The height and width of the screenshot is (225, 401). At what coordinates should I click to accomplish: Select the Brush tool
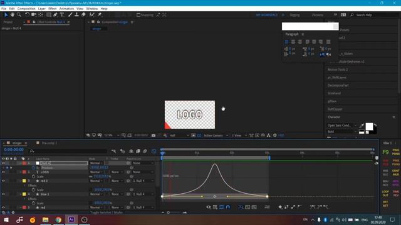coord(70,15)
